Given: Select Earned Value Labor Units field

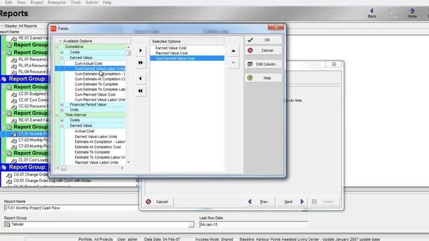Looking at the screenshot, I should point(96,137).
